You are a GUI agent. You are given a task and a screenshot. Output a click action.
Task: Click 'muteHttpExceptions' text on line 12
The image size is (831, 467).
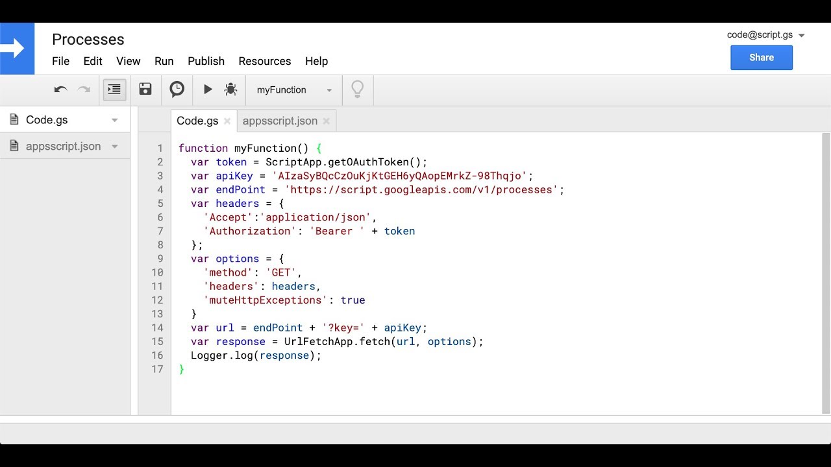coord(266,300)
